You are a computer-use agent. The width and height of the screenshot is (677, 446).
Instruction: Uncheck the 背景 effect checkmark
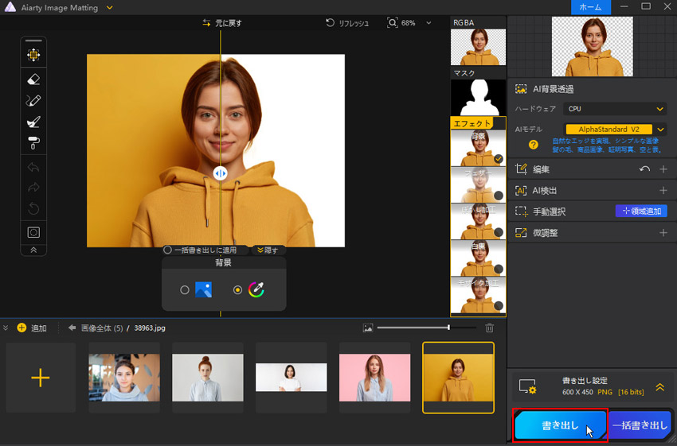click(x=499, y=159)
